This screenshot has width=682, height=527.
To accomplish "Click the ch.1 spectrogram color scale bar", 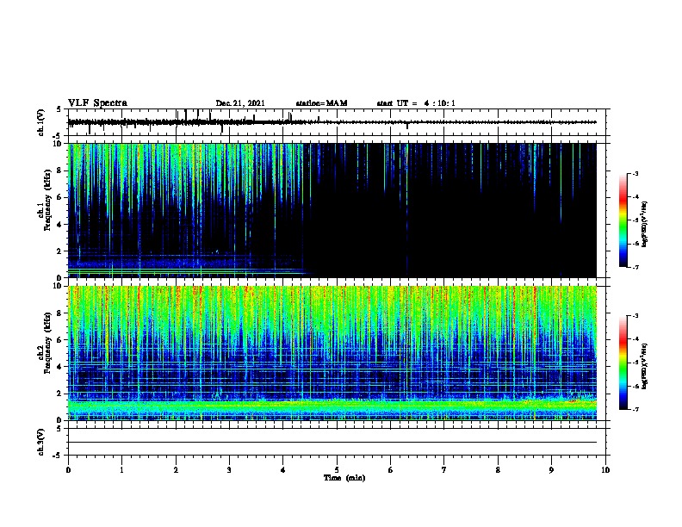I will [x=623, y=220].
